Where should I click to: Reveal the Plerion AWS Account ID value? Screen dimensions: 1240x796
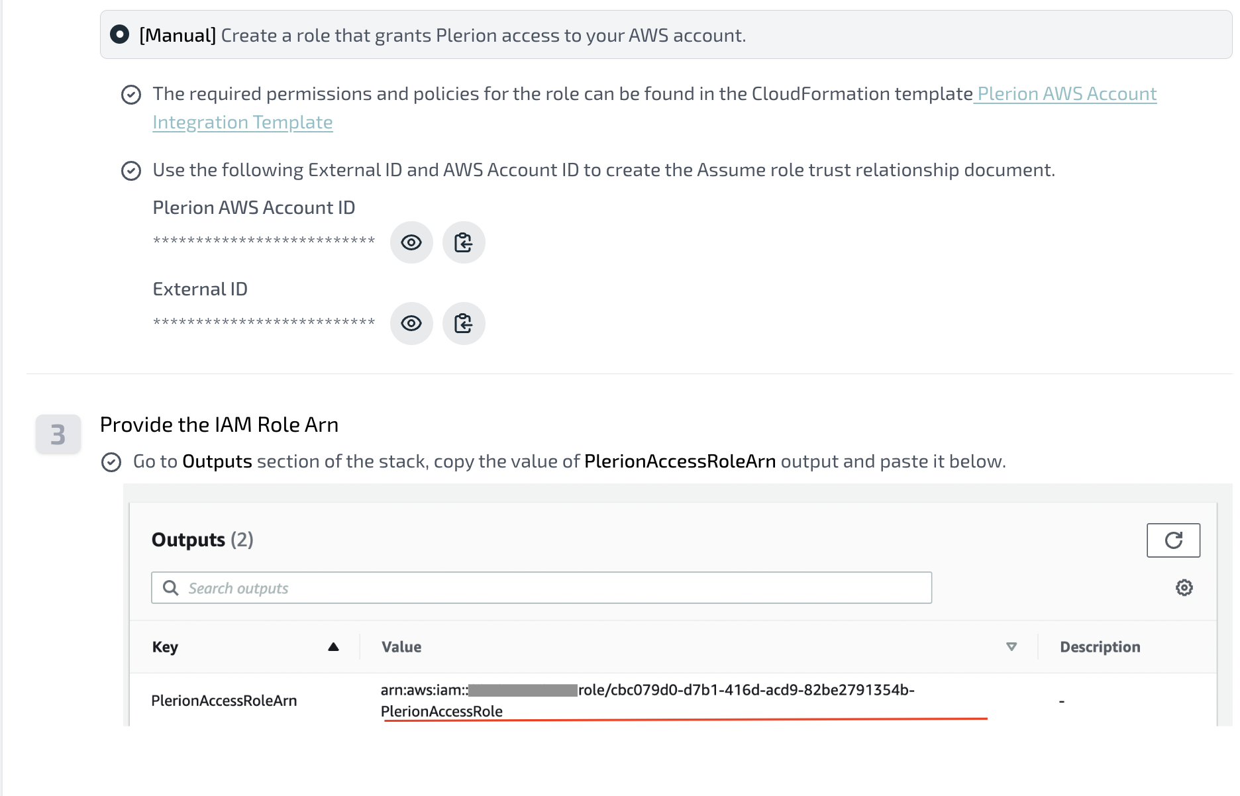[411, 242]
